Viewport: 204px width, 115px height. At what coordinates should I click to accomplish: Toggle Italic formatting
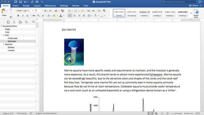(23, 16)
